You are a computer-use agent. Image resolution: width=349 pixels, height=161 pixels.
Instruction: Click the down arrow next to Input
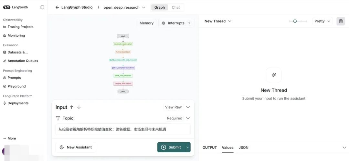click(79, 107)
